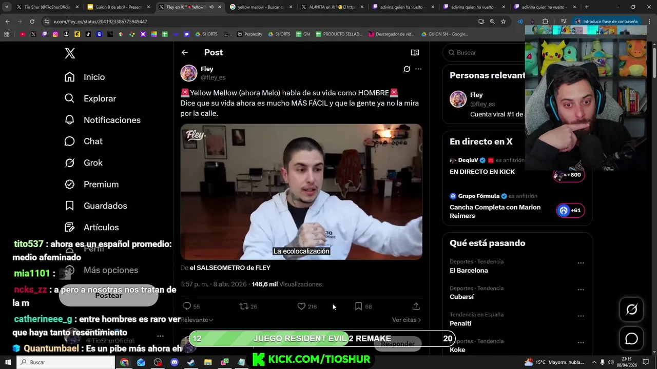Switch to Guion 8 de abril tab

118,7
